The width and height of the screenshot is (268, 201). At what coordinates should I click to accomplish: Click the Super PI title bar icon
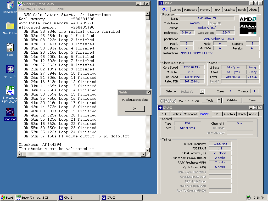20,4
